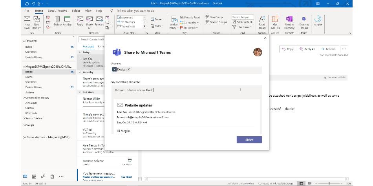This screenshot has height=186, width=373.
Task: Click the Tell me what you want search
Action: 135,11
